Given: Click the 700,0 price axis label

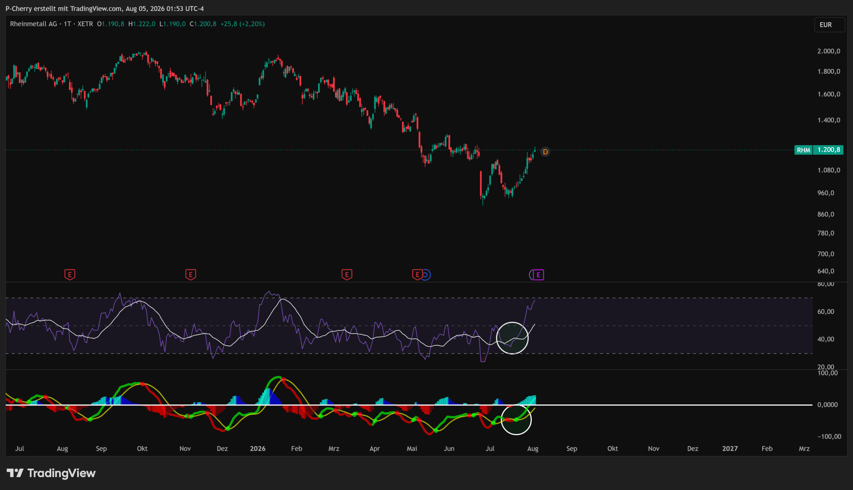Looking at the screenshot, I should tap(826, 254).
